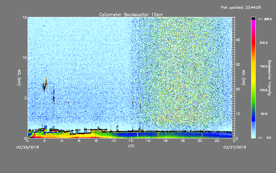Screen dimensions: 276x173
Task: Click the "2:" tick on the UTC axis
Action: click(x=45, y=141)
